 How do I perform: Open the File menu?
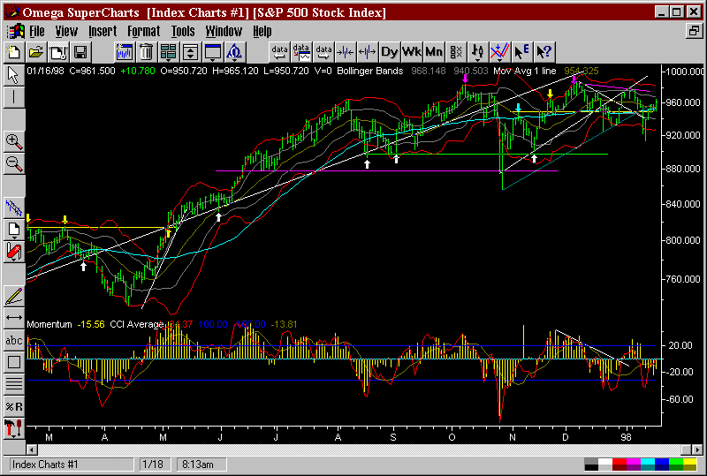click(x=37, y=31)
